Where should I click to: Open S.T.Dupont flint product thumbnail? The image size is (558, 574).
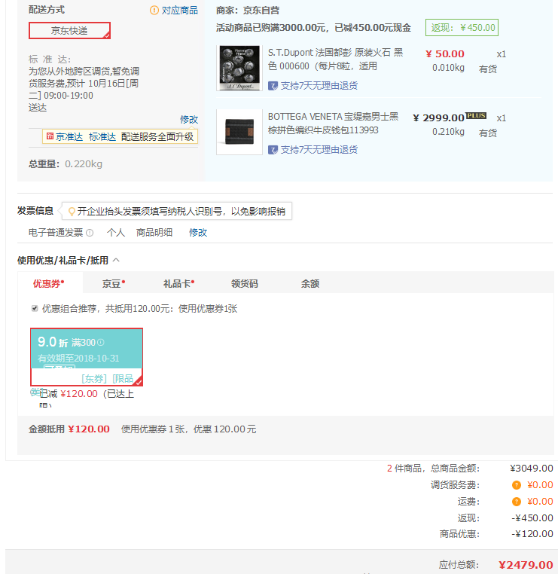tap(239, 68)
